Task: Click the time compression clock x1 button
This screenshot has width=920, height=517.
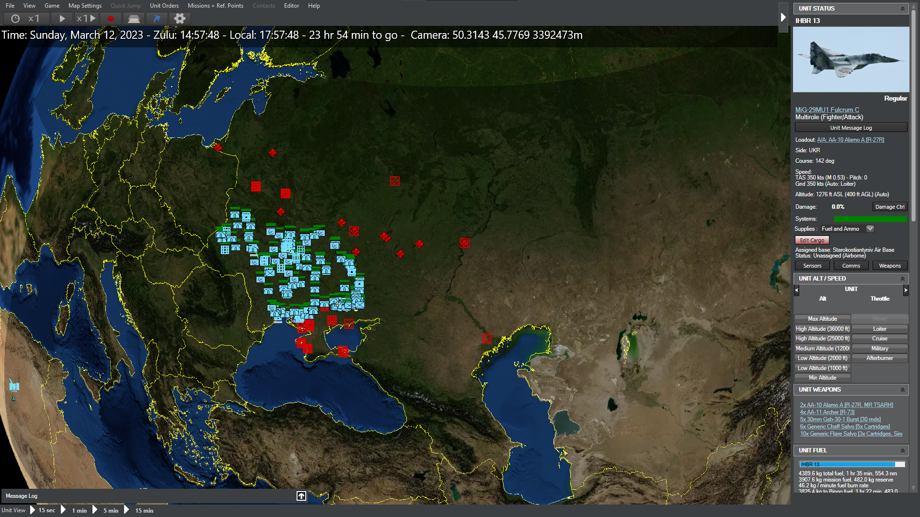Action: point(27,19)
